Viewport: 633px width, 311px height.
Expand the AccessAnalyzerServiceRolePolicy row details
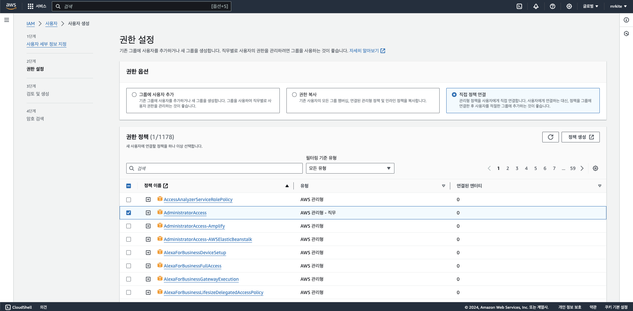coord(148,199)
